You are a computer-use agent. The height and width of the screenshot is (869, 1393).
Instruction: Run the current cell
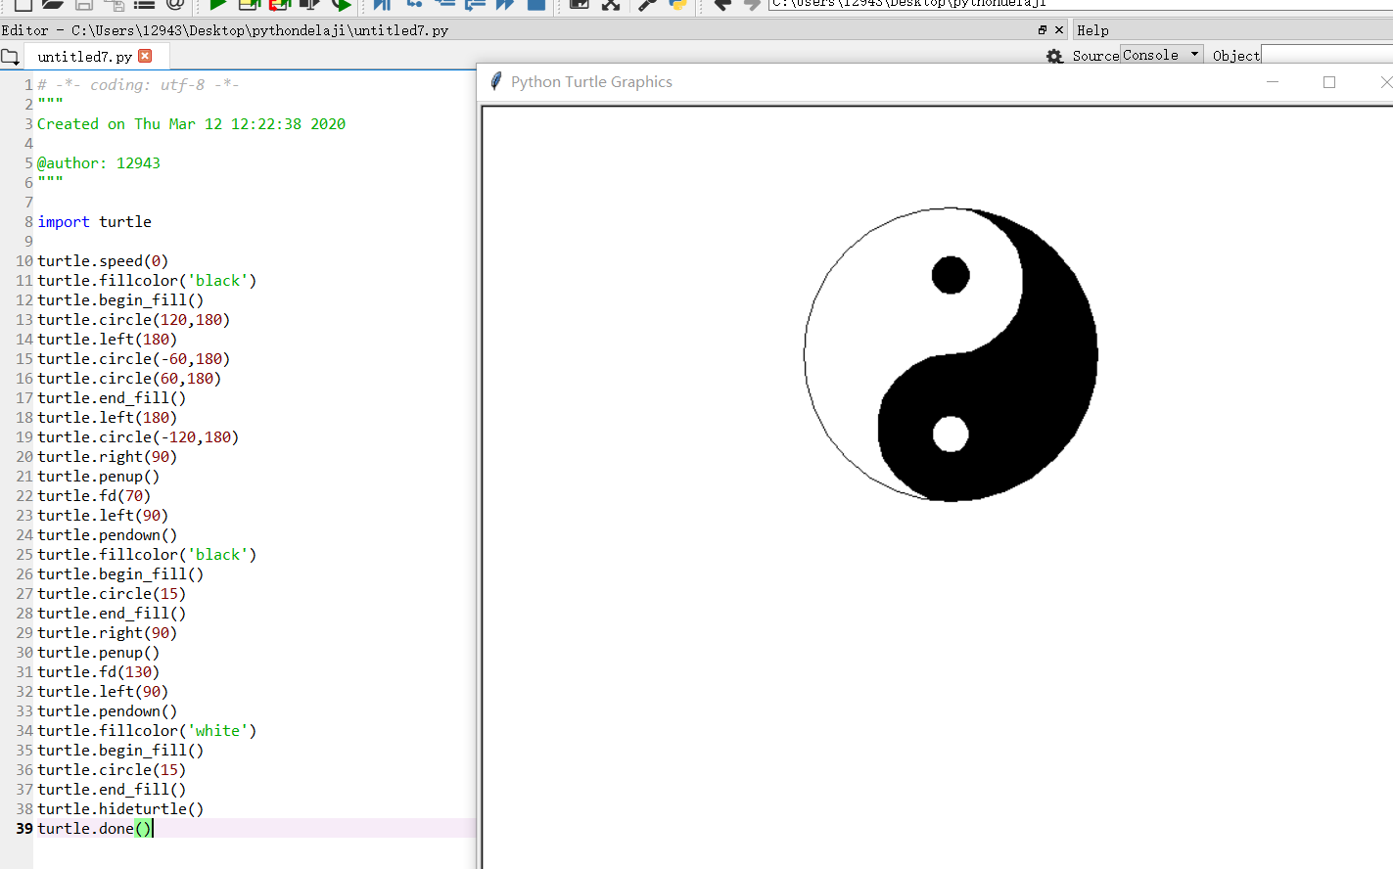[x=250, y=5]
